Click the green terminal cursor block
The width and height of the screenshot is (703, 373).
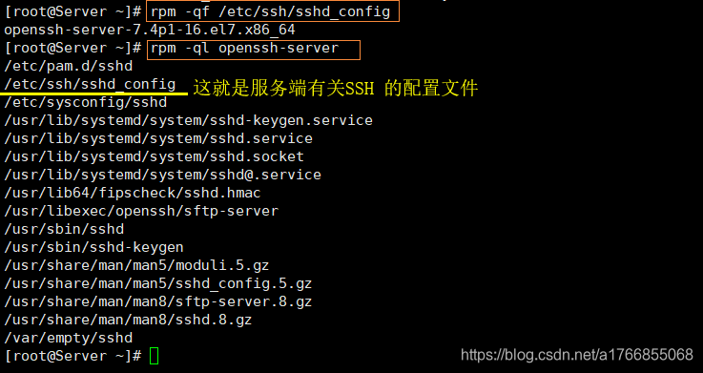154,356
